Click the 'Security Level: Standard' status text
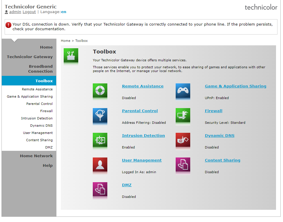 [x=225, y=123]
